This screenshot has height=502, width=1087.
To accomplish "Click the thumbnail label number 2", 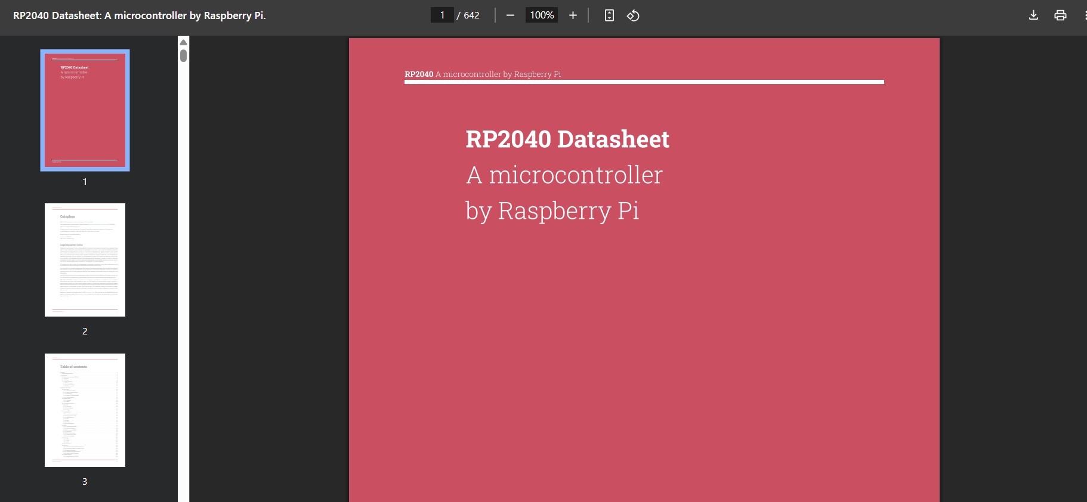I will coord(85,331).
